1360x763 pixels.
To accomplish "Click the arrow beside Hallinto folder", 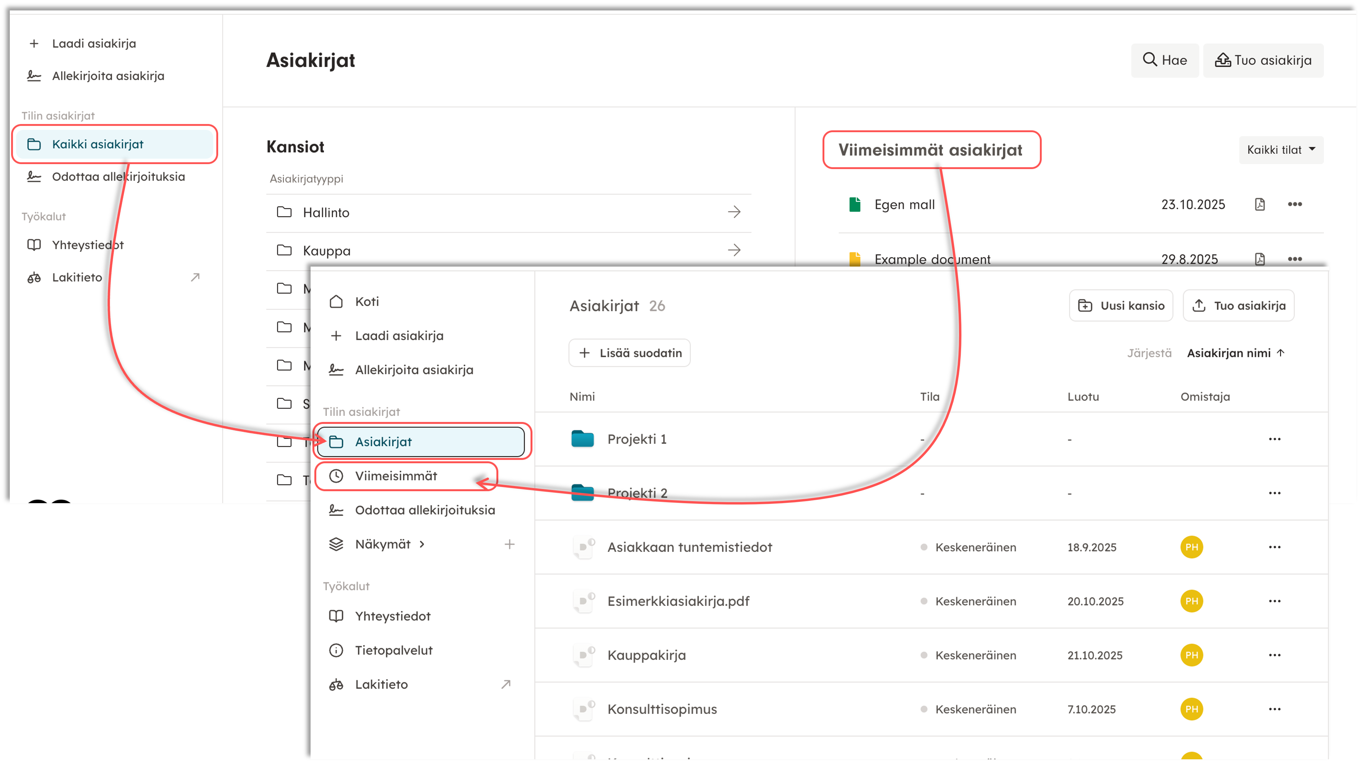I will coord(734,212).
